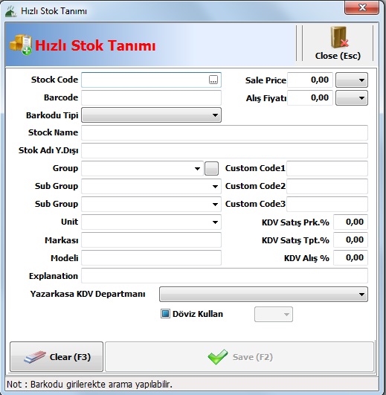Click the Clear (F3) button
Image resolution: width=386 pixels, height=395 pixels.
click(57, 357)
